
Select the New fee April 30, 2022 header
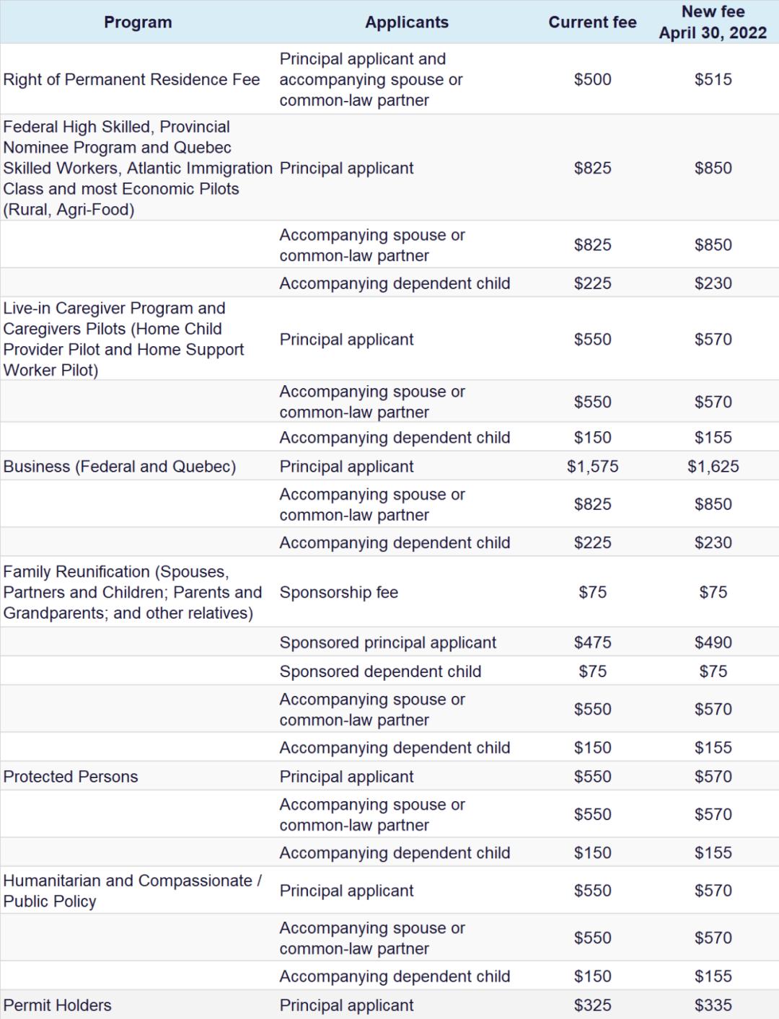pyautogui.click(x=713, y=22)
